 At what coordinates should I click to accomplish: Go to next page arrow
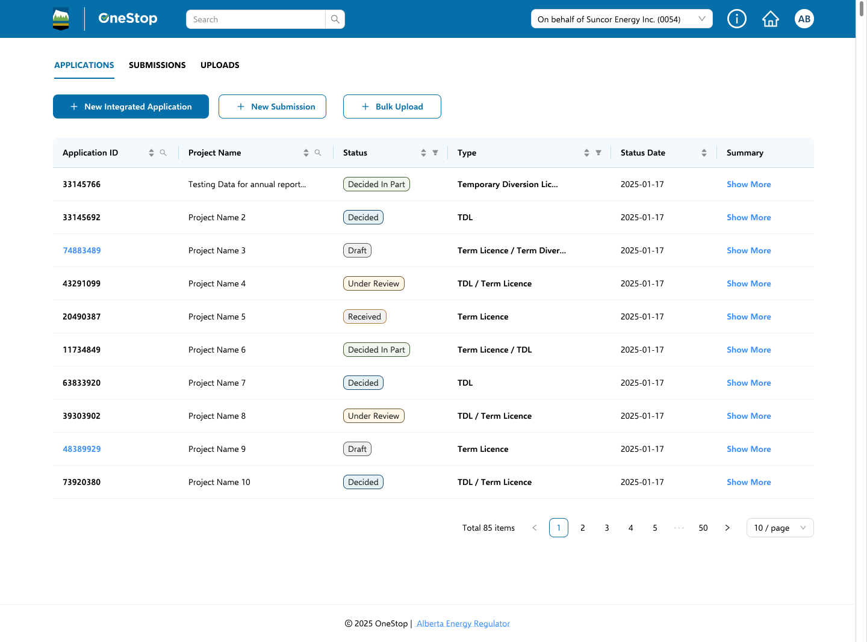click(727, 528)
